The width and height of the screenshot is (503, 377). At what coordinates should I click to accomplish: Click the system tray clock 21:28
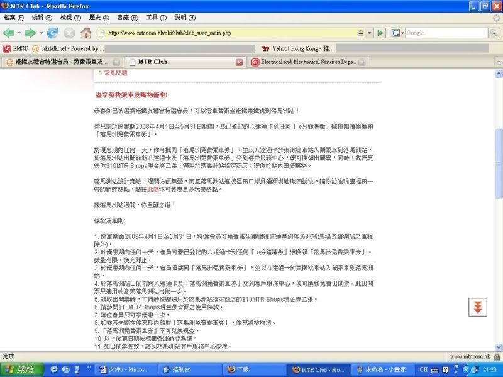click(490, 369)
